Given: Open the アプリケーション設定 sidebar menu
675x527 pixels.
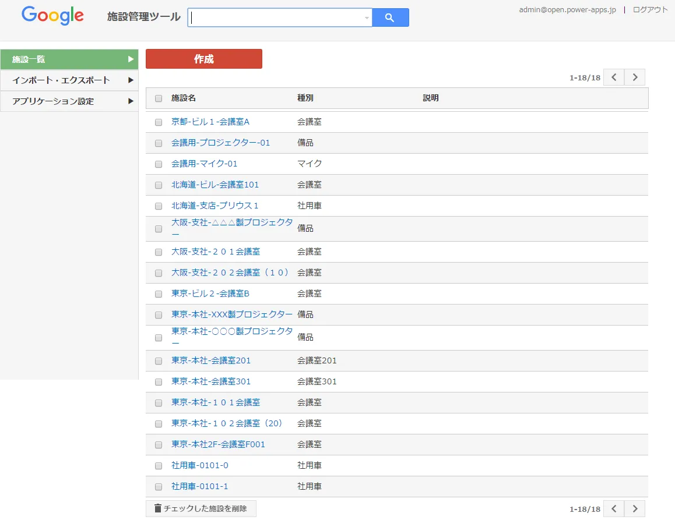Looking at the screenshot, I should pyautogui.click(x=69, y=101).
